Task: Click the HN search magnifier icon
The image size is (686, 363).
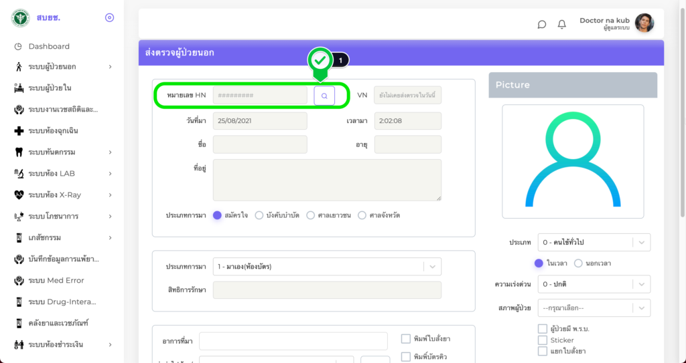Action: [x=324, y=96]
